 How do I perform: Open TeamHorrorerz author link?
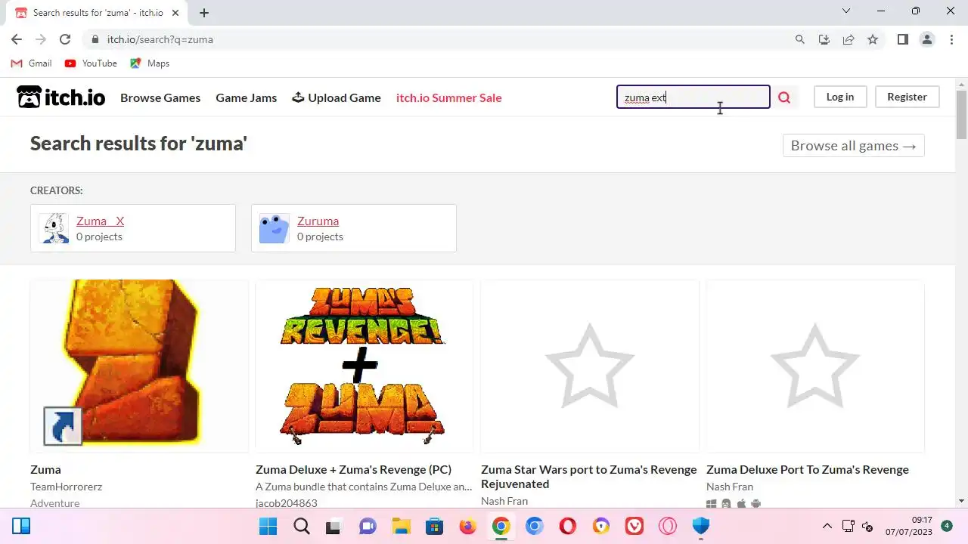coord(66,487)
